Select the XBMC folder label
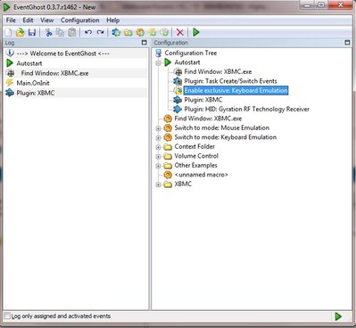Image resolution: width=356 pixels, height=328 pixels. tap(183, 184)
